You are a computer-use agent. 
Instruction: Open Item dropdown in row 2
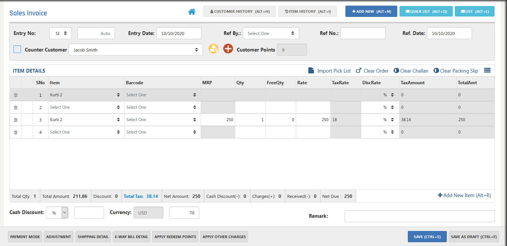[x=86, y=107]
